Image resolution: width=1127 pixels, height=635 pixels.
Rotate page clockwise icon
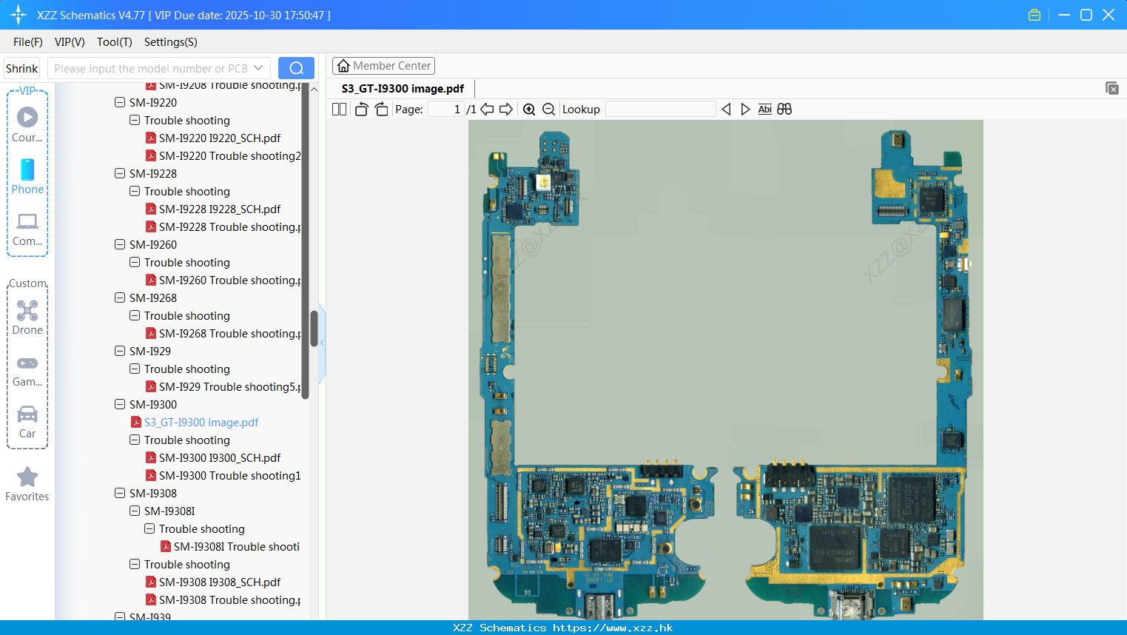coord(381,109)
